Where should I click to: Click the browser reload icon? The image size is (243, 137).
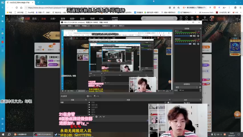(x=17, y=8)
